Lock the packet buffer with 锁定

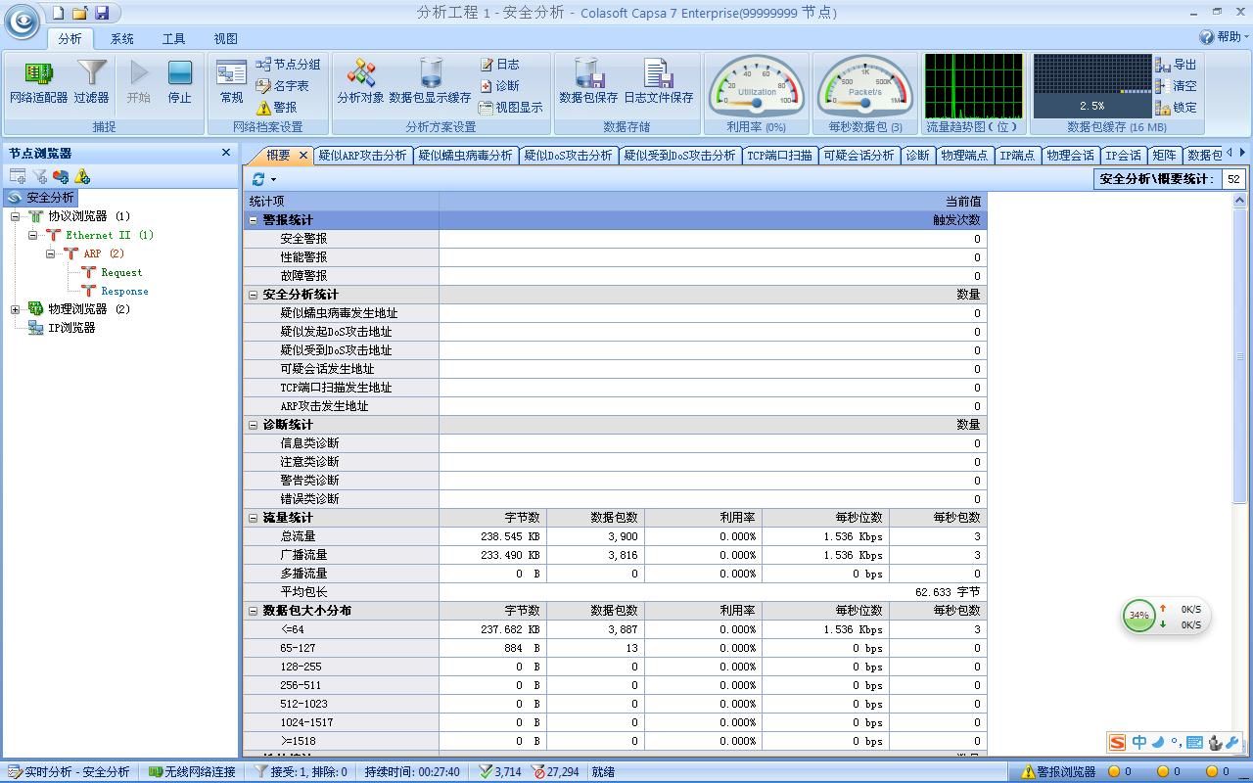[x=1176, y=108]
